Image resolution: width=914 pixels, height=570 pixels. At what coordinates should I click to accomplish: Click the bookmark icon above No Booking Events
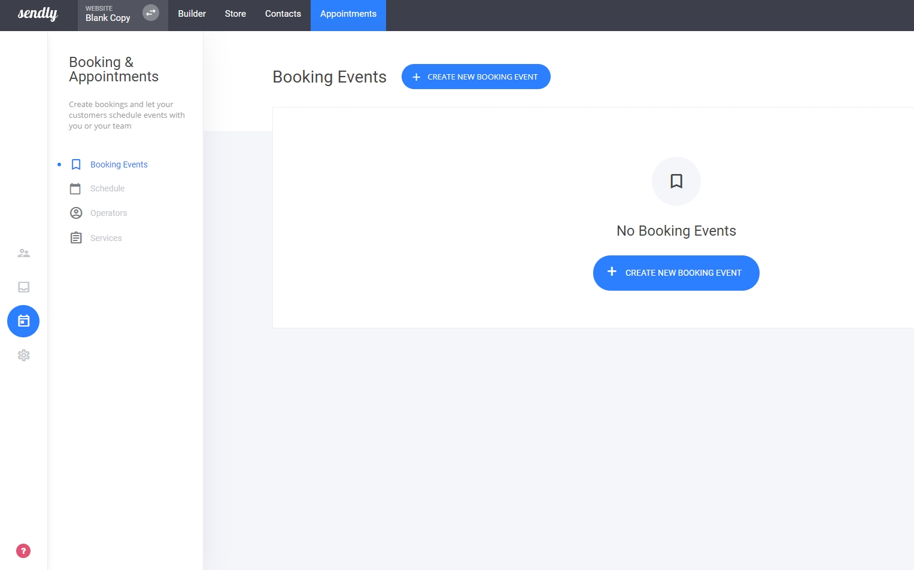676,181
